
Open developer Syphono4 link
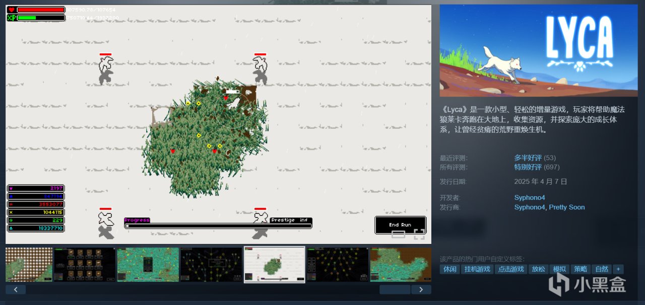point(530,198)
